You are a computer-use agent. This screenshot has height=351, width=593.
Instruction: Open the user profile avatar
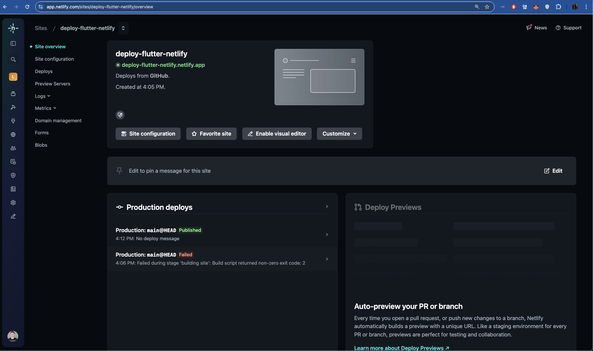13,336
